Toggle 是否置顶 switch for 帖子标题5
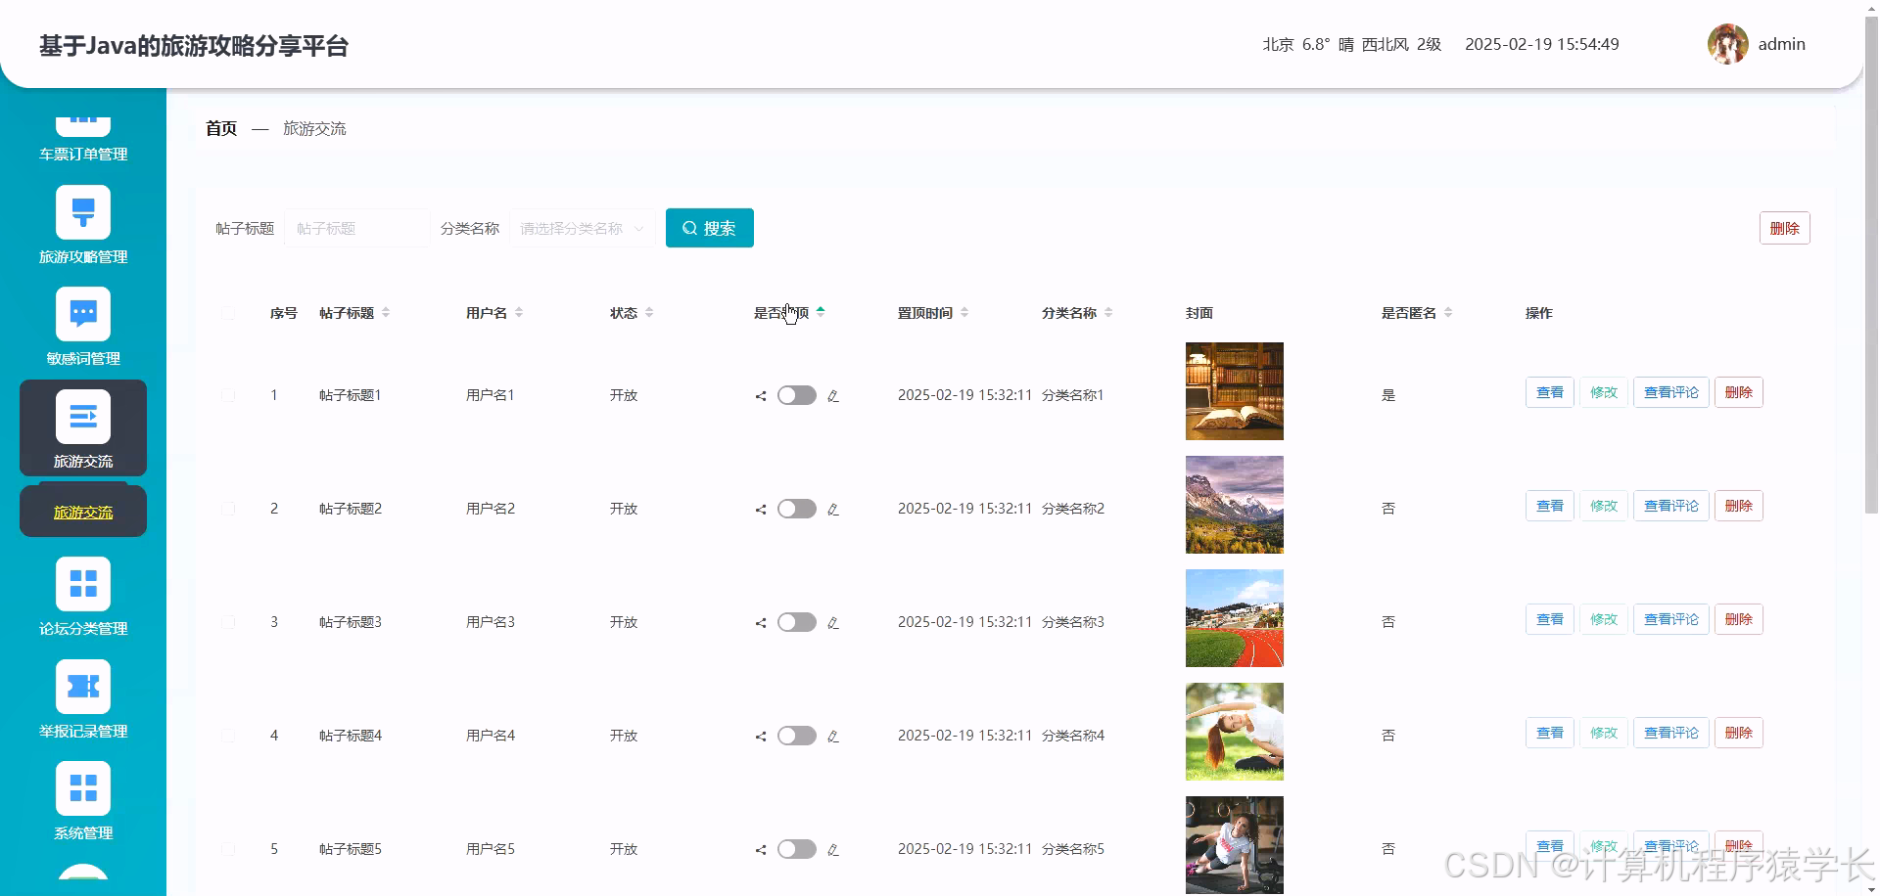The width and height of the screenshot is (1880, 896). [797, 849]
